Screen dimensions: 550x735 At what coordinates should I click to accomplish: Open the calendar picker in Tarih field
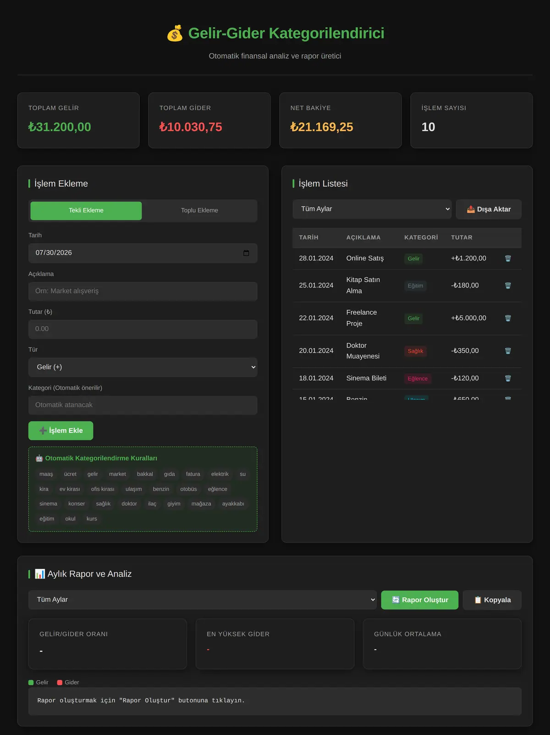click(x=246, y=253)
